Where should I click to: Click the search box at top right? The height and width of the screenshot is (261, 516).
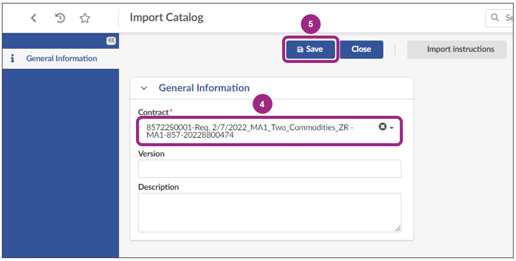(x=500, y=17)
